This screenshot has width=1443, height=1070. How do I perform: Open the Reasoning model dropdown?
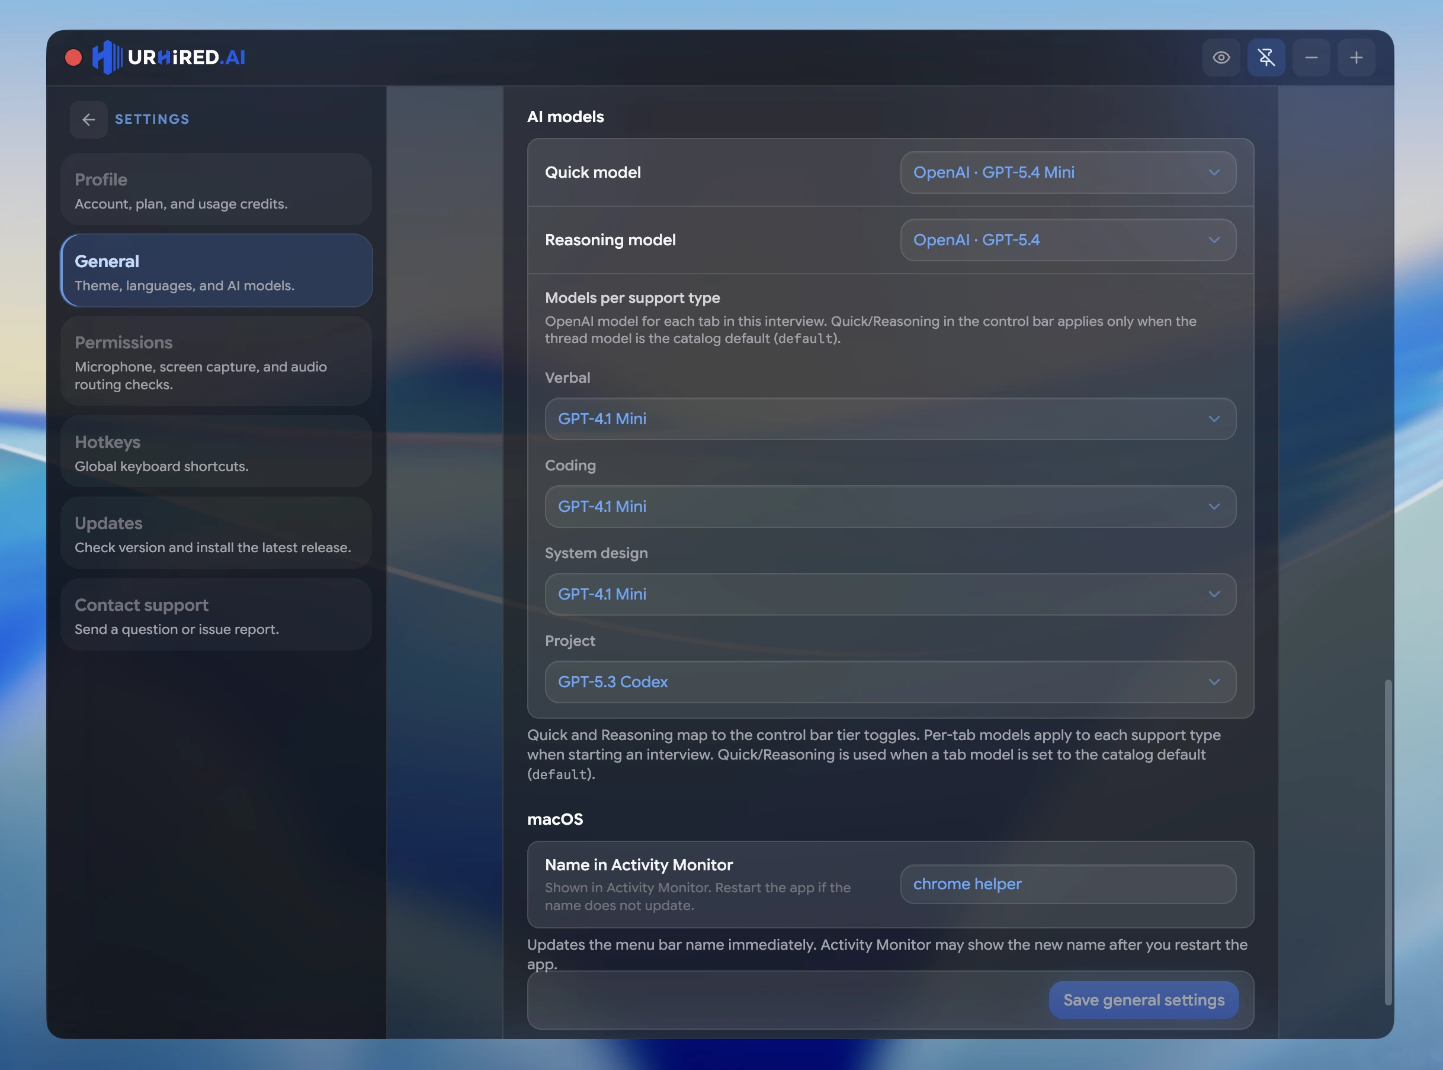(x=1068, y=239)
